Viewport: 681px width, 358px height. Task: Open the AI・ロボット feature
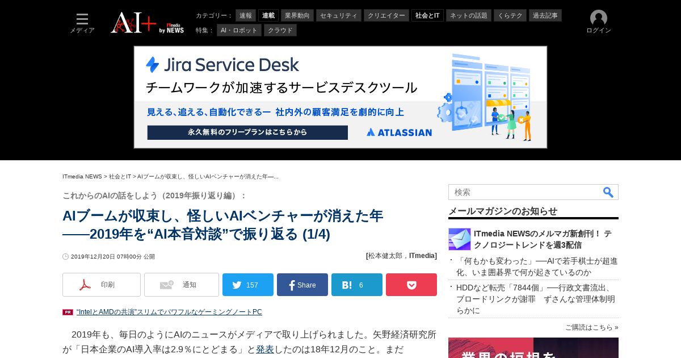[239, 30]
